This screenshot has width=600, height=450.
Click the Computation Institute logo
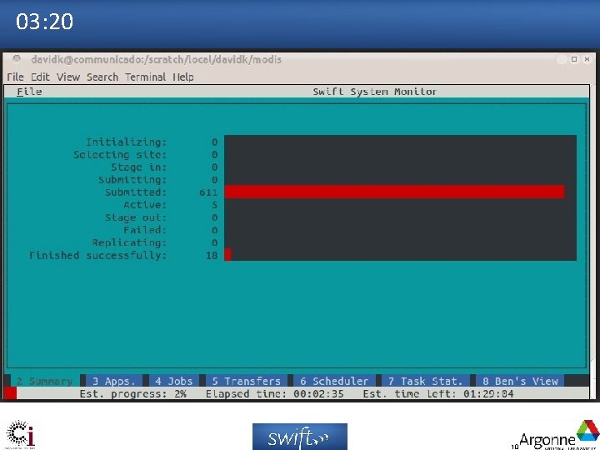tap(21, 434)
